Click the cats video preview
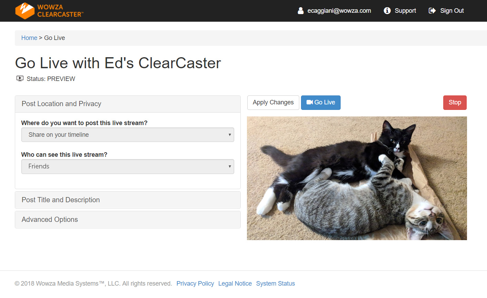The height and width of the screenshot is (298, 487). (x=357, y=178)
